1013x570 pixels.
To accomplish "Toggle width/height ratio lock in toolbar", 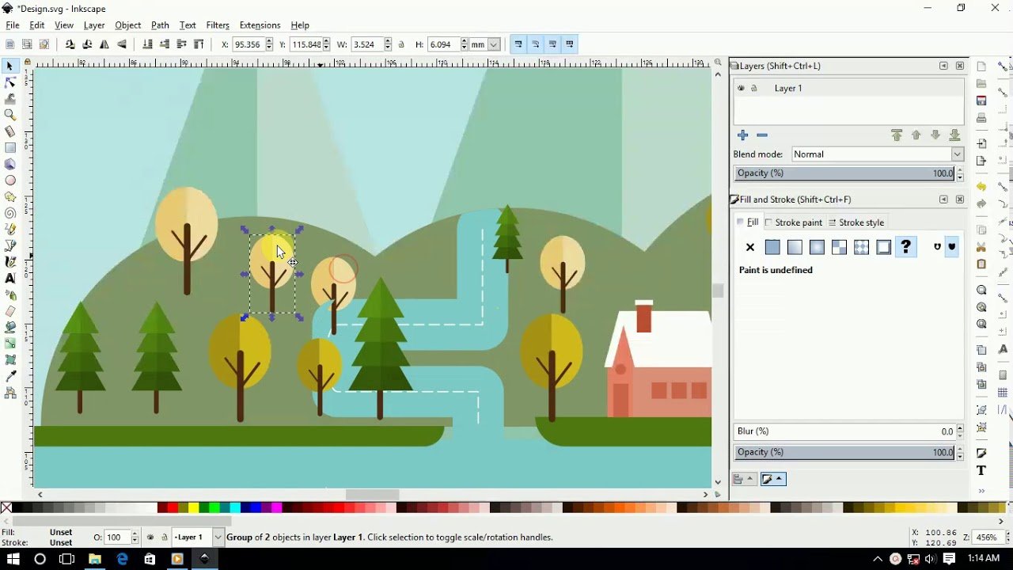I will click(402, 45).
